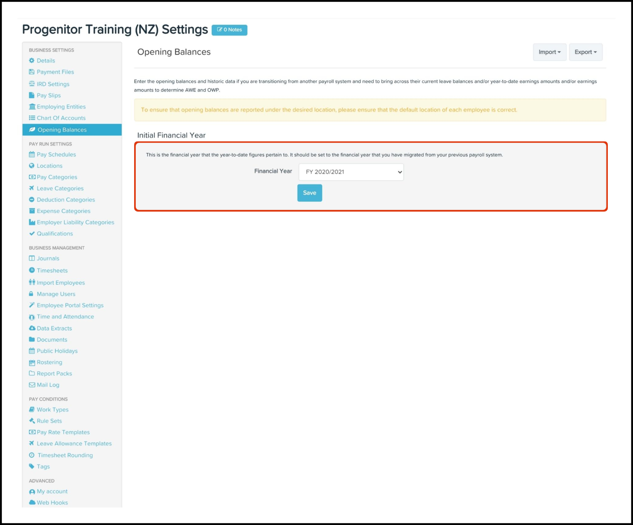Screen dimensions: 633x525
Task: Click the envelope icon next to Mail Log
Action: 32,385
